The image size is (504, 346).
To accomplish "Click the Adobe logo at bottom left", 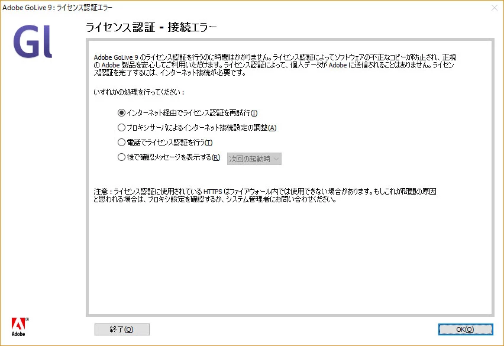I will pyautogui.click(x=20, y=327).
